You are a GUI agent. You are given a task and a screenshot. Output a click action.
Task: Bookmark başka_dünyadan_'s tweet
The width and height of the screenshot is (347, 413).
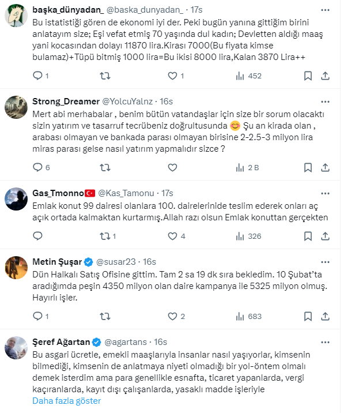tap(308, 76)
